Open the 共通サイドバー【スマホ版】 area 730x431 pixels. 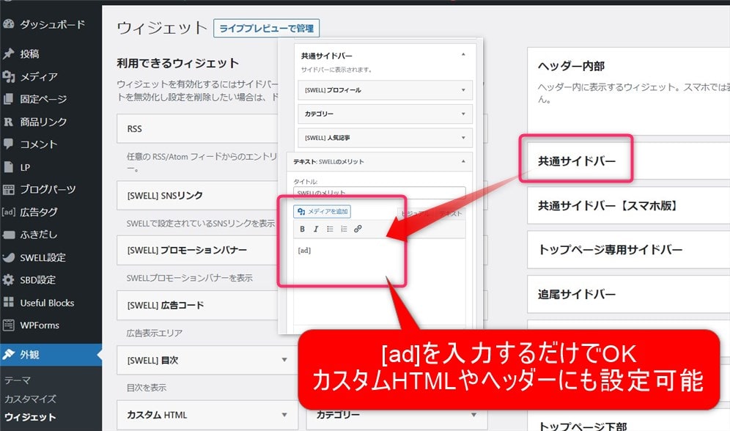(x=629, y=205)
